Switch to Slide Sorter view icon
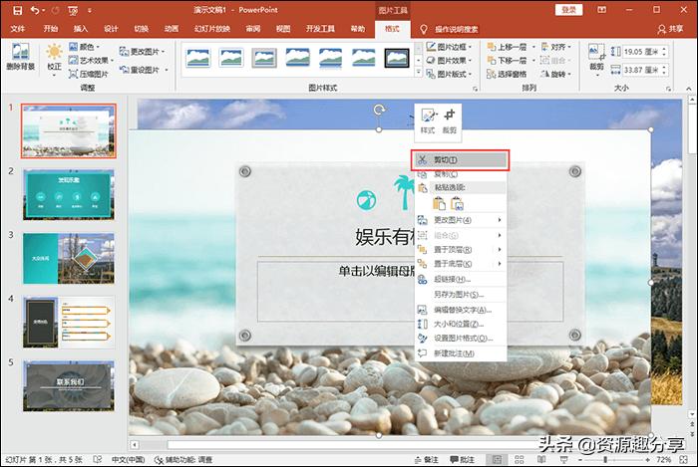Screen dimensions: 698x467 520,459
